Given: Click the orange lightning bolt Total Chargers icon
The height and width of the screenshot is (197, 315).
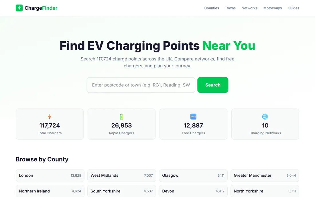Looking at the screenshot, I should pos(50,117).
